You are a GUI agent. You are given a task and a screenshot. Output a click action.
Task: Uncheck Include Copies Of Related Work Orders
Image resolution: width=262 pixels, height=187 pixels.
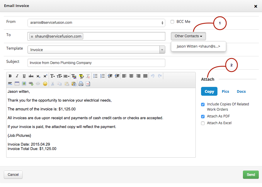click(203, 104)
